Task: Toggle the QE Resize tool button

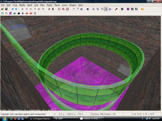Action: click(x=106, y=9)
